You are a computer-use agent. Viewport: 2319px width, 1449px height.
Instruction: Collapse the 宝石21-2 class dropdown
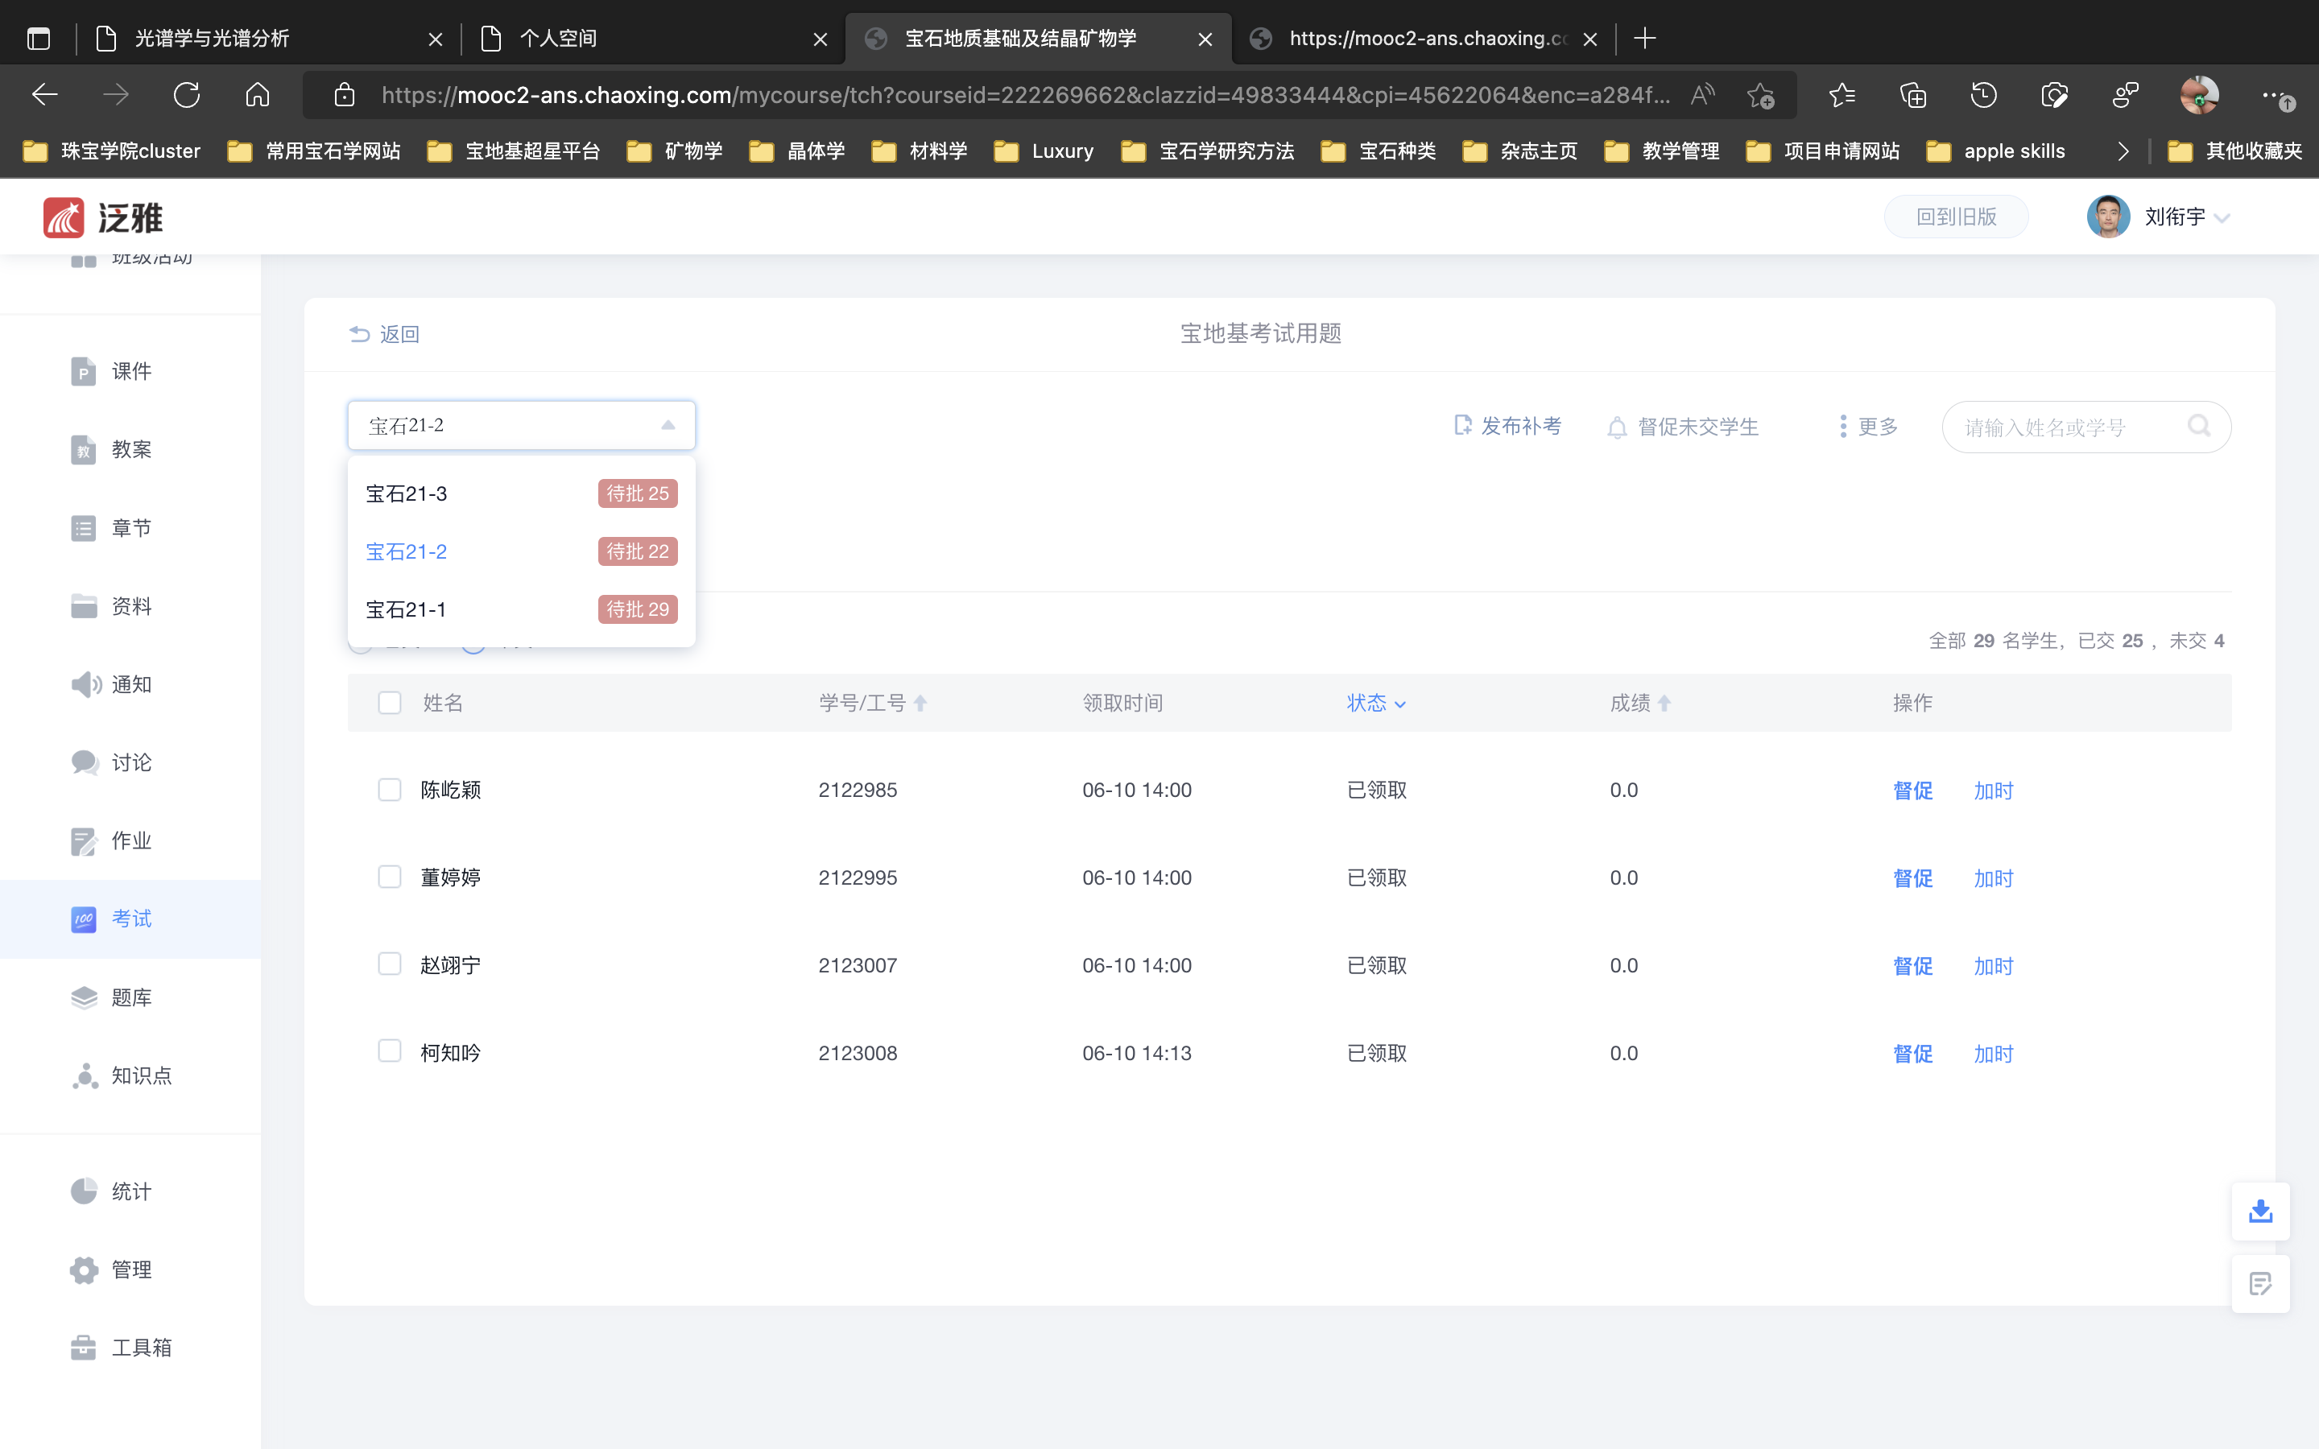[668, 426]
